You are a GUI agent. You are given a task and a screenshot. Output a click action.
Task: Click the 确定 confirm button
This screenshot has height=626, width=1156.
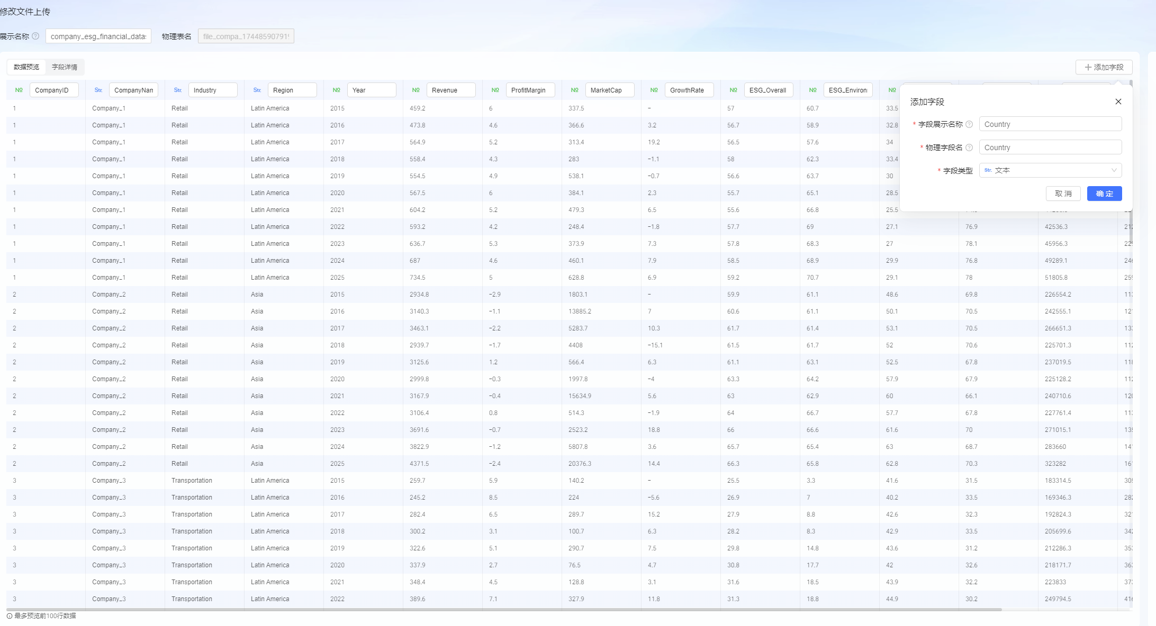[1104, 194]
